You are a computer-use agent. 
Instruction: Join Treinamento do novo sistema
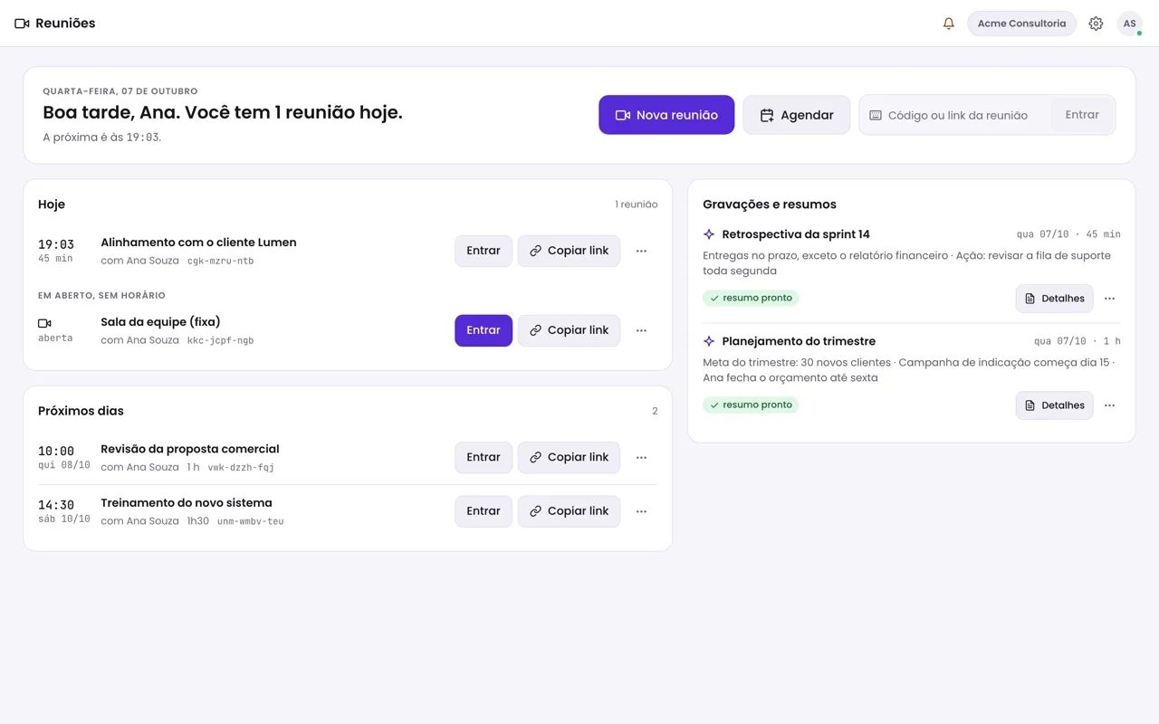[484, 511]
